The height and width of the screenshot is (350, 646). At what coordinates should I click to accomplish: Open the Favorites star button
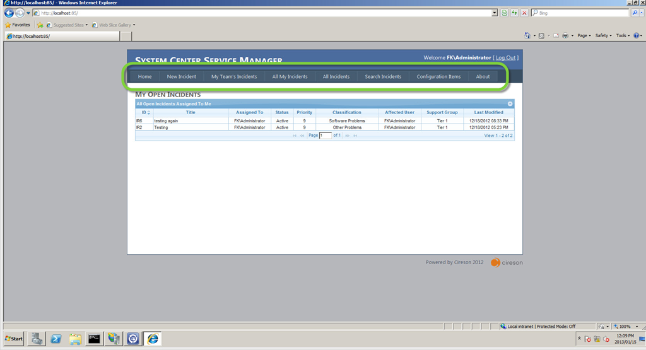[x=18, y=25]
